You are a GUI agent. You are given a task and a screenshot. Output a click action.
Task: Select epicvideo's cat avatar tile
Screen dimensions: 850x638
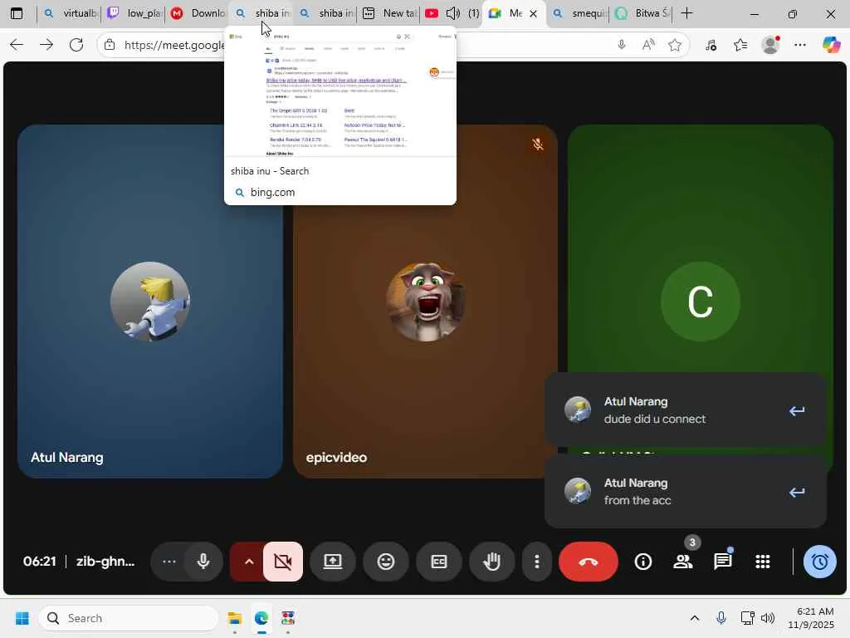tap(426, 302)
